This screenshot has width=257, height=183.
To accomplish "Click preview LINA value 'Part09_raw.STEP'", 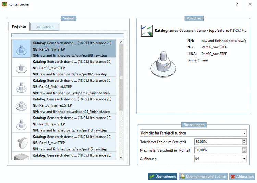I will pyautogui.click(x=214, y=54).
